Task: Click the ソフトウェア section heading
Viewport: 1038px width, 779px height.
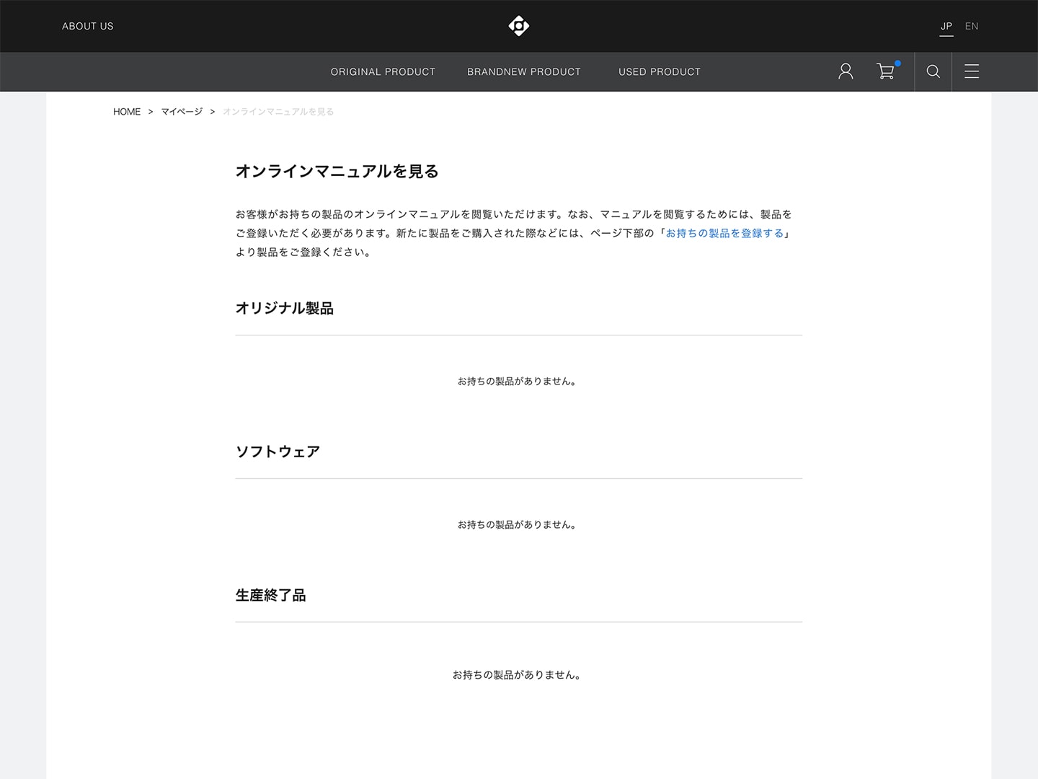Action: [278, 452]
